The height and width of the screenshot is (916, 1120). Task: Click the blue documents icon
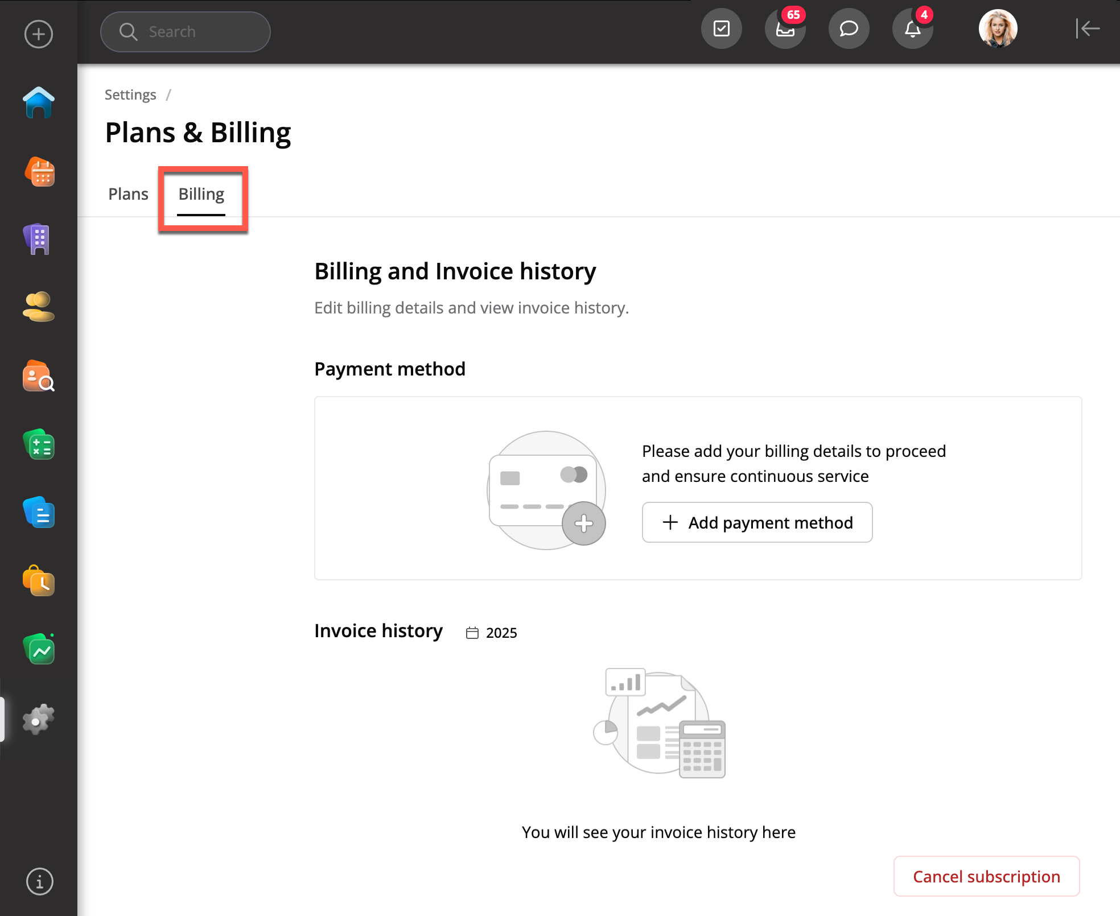point(39,513)
